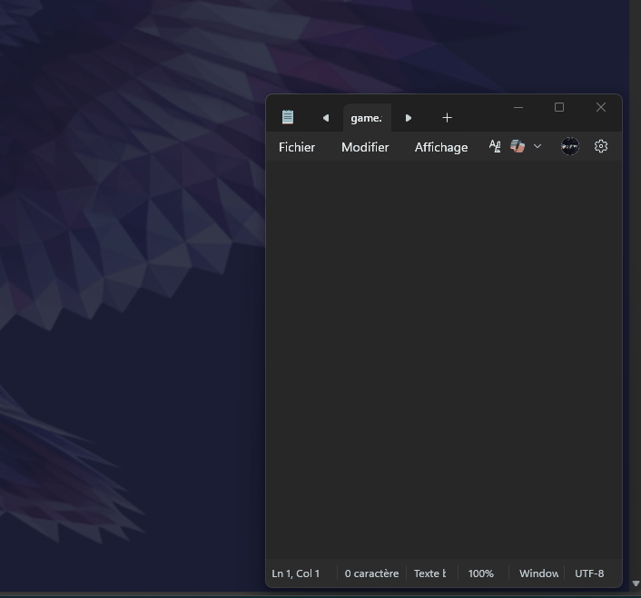Image resolution: width=641 pixels, height=598 pixels.
Task: Minimize the Notepad window
Action: (x=518, y=107)
